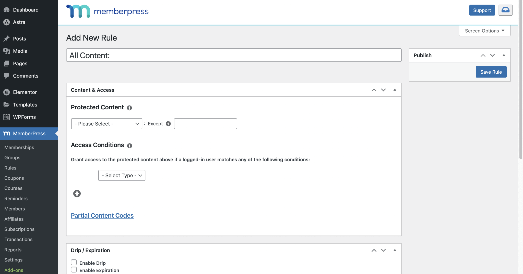Screen dimensions: 523x274
Task: Click the Comments bubble icon
Action: pos(7,76)
